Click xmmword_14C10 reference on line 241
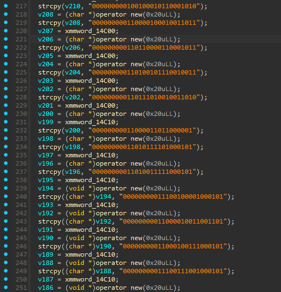The image size is (281, 292). pos(90,205)
